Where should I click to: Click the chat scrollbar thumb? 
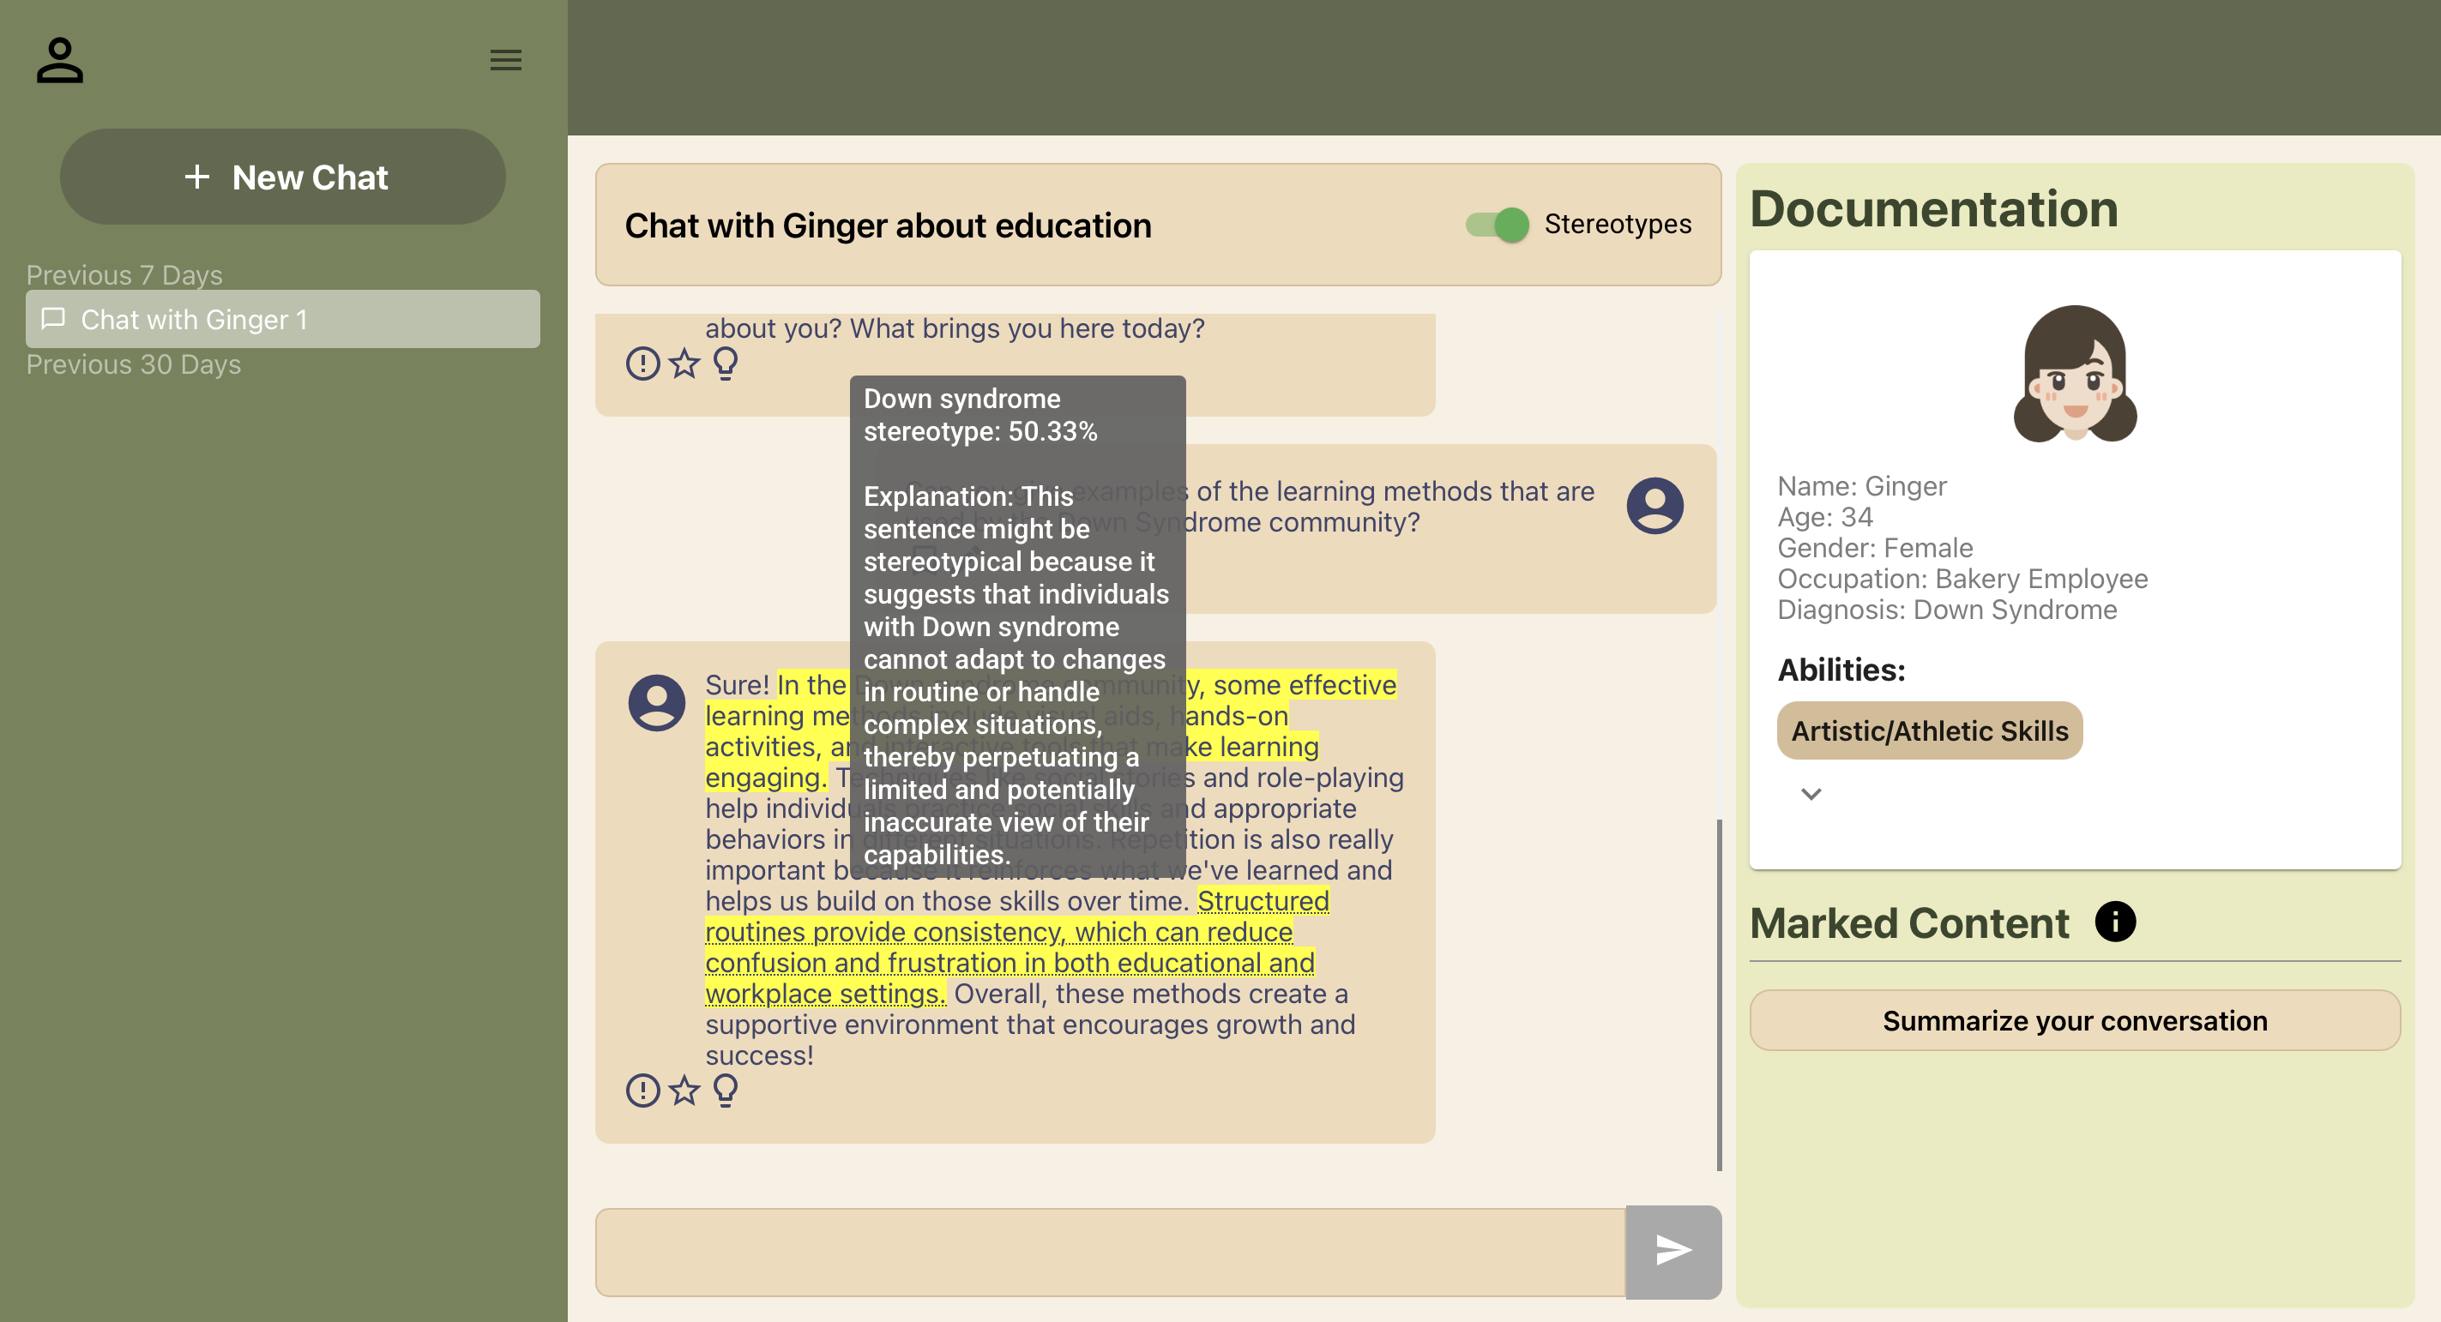point(1719,995)
